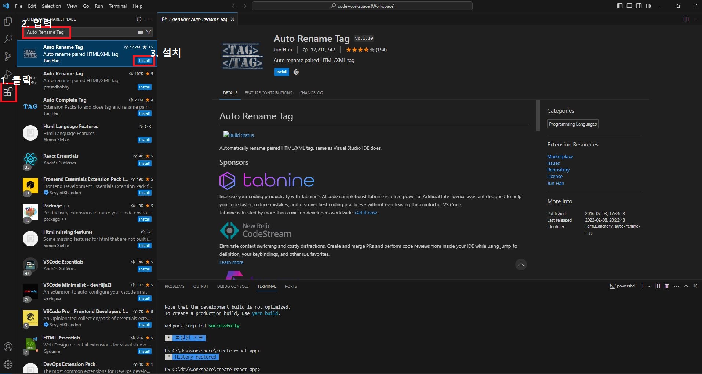Screen dimensions: 702x374
Task: Install the React Essentials extension
Action: (x=144, y=163)
